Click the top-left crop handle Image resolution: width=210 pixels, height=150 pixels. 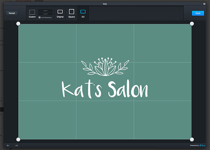pyautogui.click(x=18, y=24)
